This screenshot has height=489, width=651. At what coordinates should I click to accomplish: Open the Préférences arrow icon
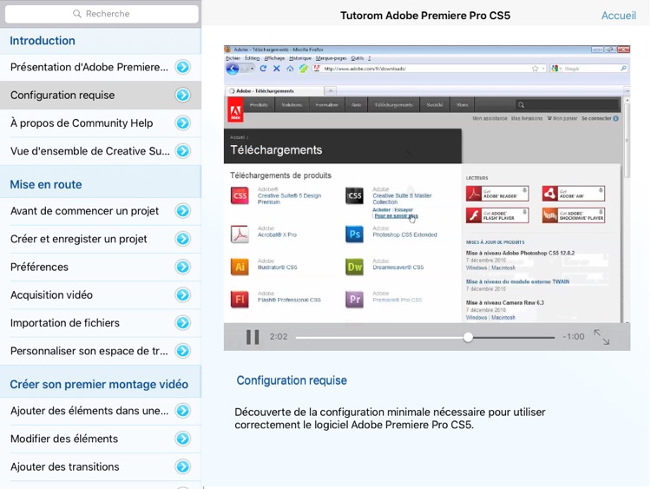click(182, 267)
